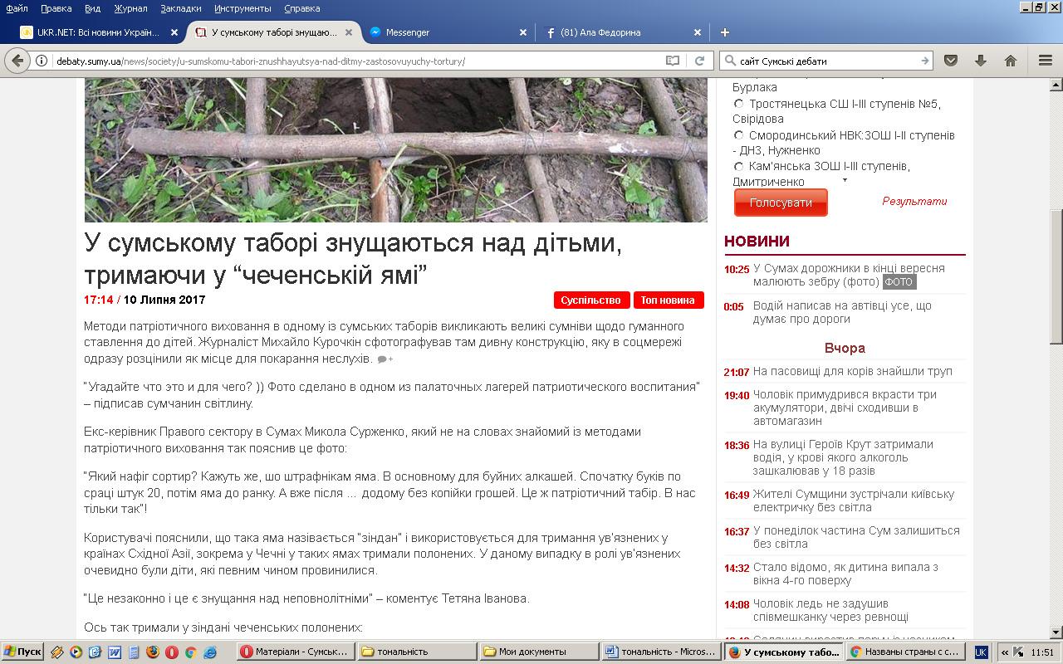Go to home page via Home icon
Image resolution: width=1063 pixels, height=664 pixels.
(x=1011, y=61)
